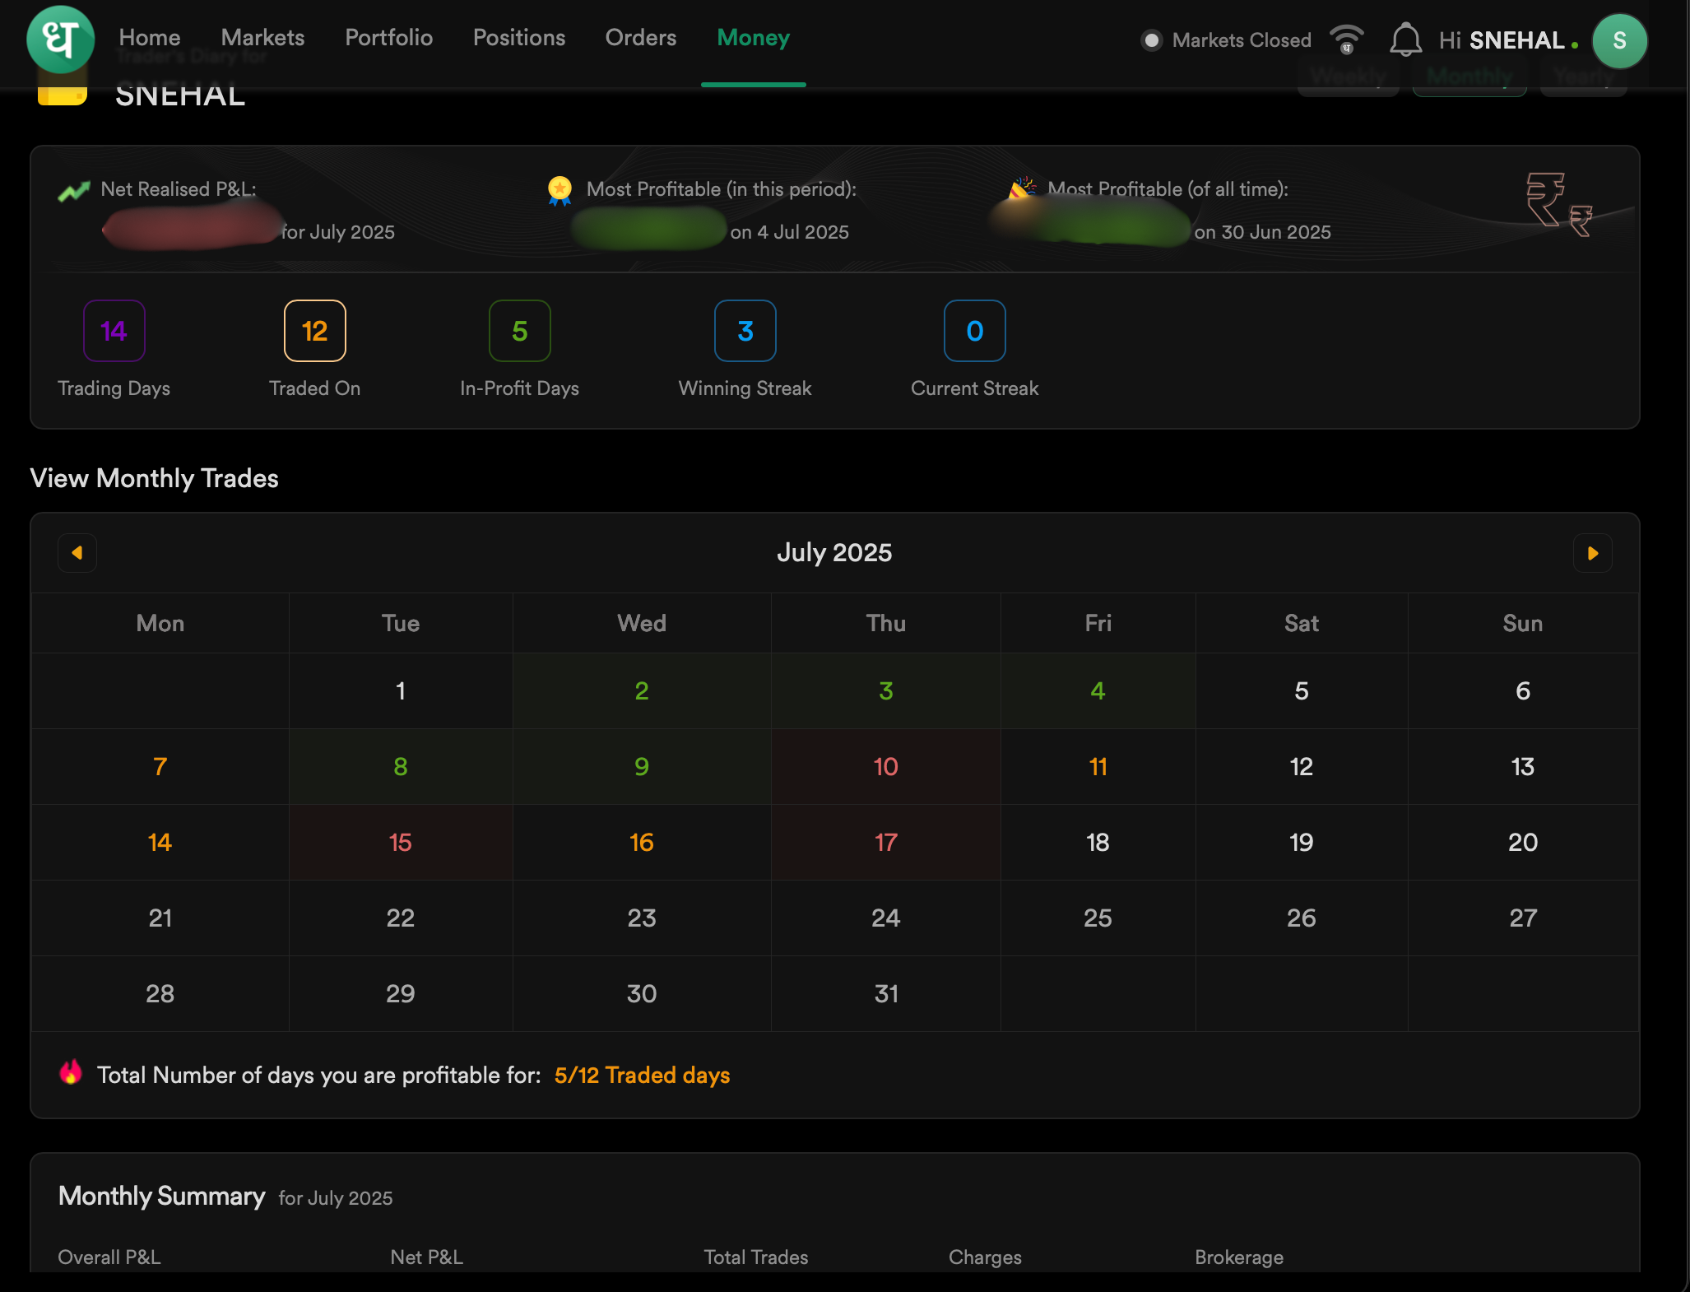1690x1292 pixels.
Task: Go to previous month arrow
Action: [77, 553]
